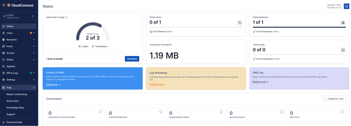Click the Online Networks globe icon button

343,23
